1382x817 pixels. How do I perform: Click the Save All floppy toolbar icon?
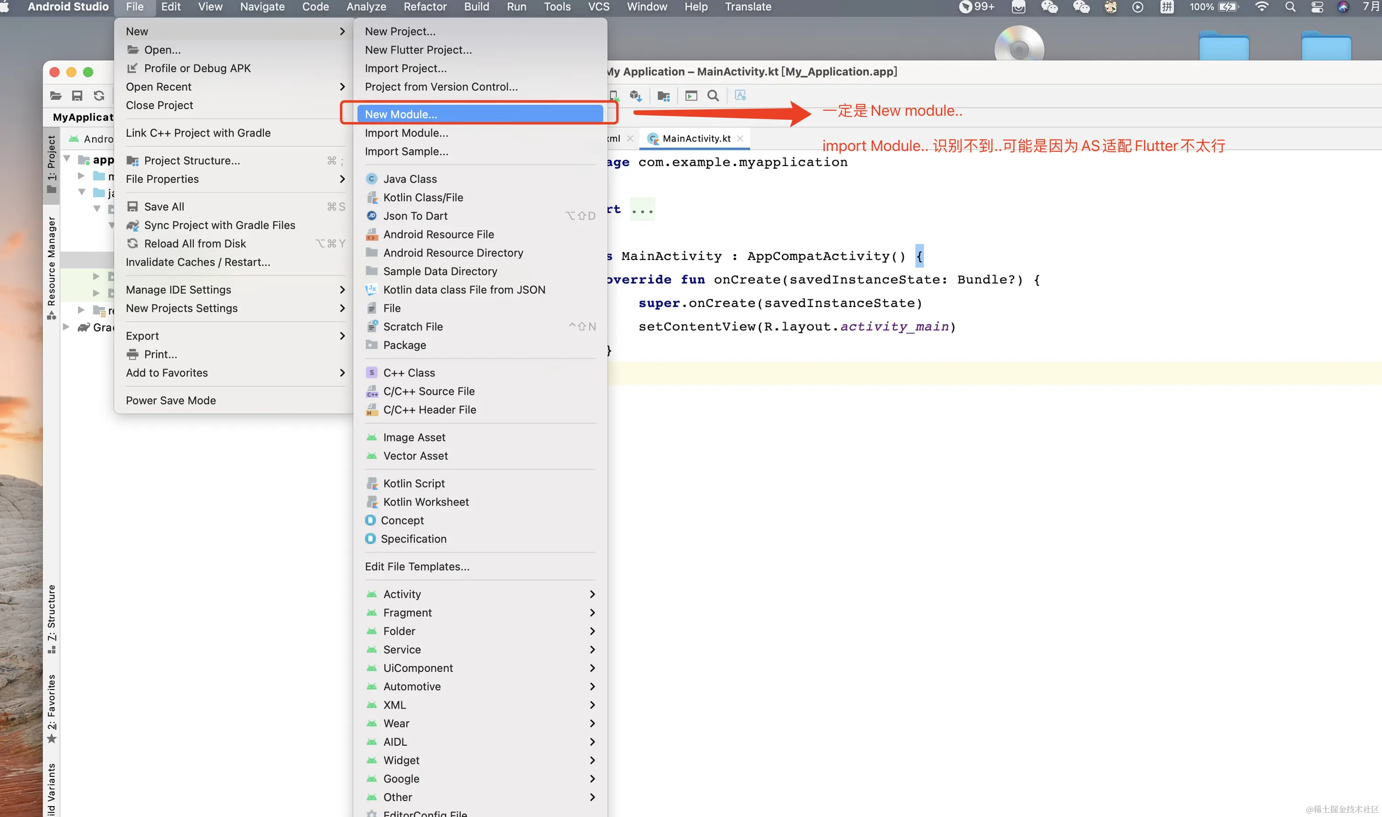(x=77, y=96)
